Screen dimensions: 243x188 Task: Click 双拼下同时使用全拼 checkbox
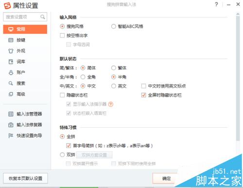click(114, 164)
